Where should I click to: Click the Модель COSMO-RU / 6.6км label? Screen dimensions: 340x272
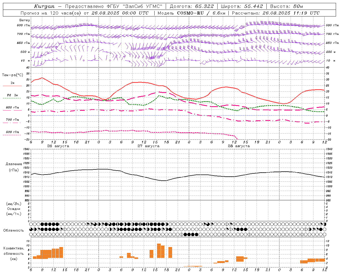pos(191,13)
